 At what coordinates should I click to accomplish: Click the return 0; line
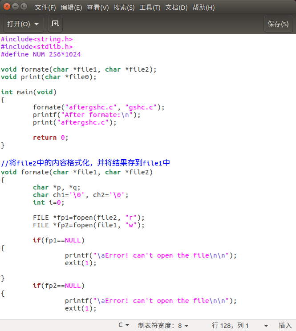click(x=50, y=137)
